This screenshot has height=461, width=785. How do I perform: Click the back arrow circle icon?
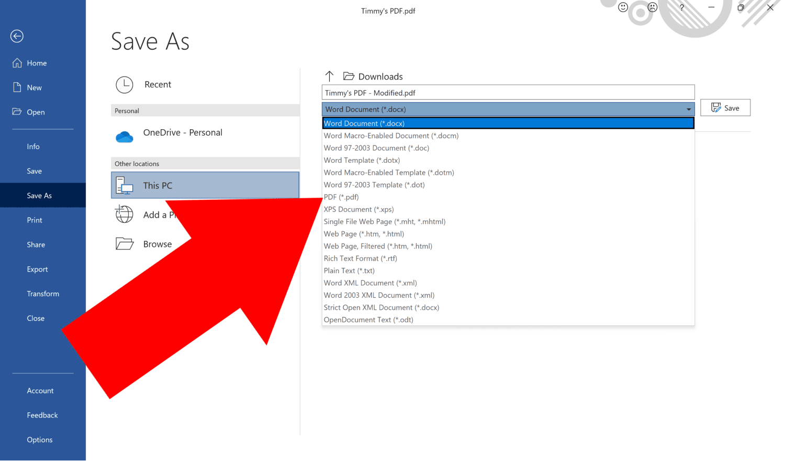click(x=17, y=36)
